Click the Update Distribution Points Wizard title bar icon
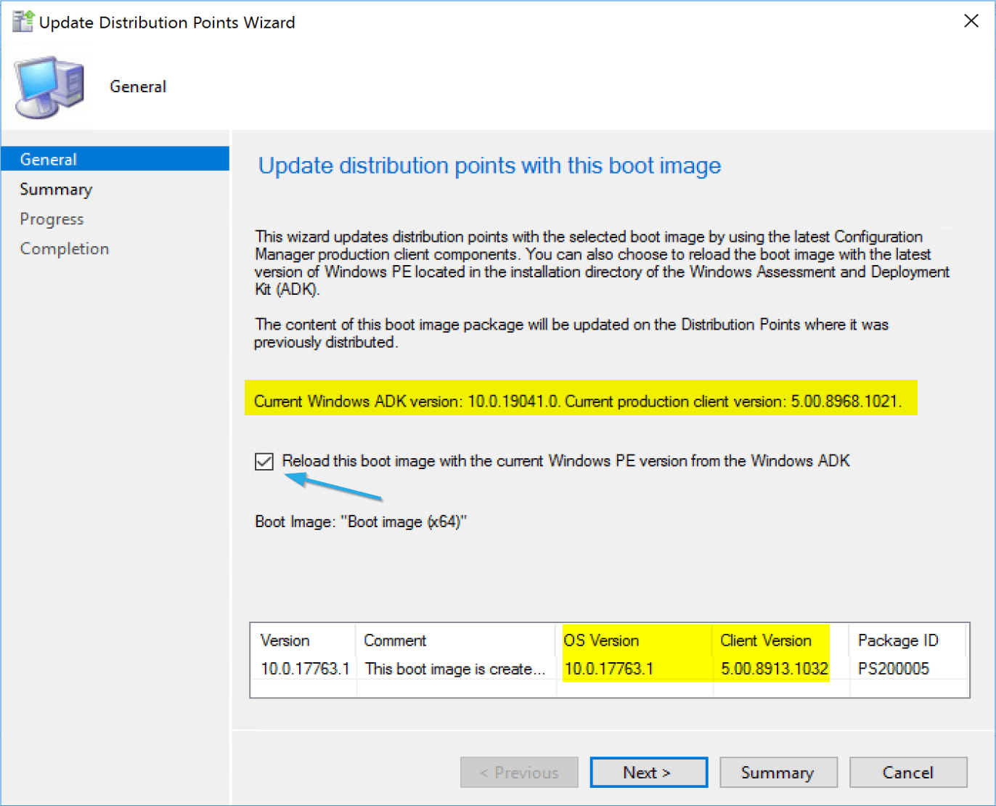Image resolution: width=996 pixels, height=806 pixels. pos(21,21)
